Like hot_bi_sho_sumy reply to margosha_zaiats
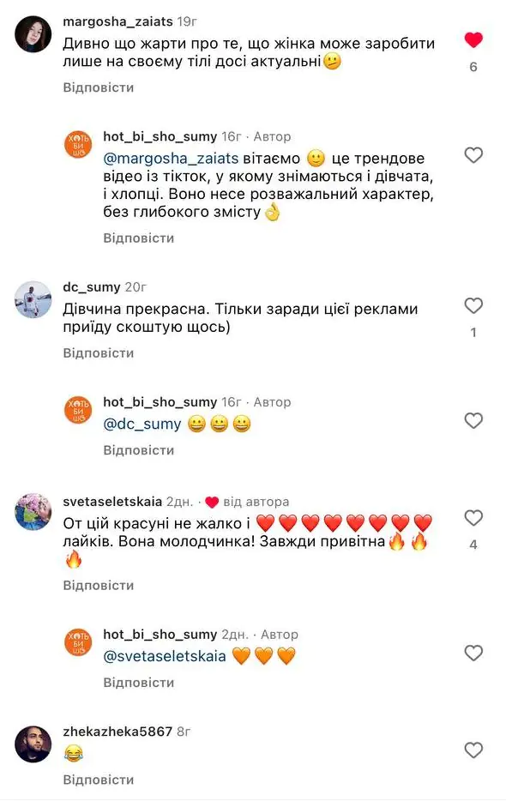506x801 pixels. 473,154
